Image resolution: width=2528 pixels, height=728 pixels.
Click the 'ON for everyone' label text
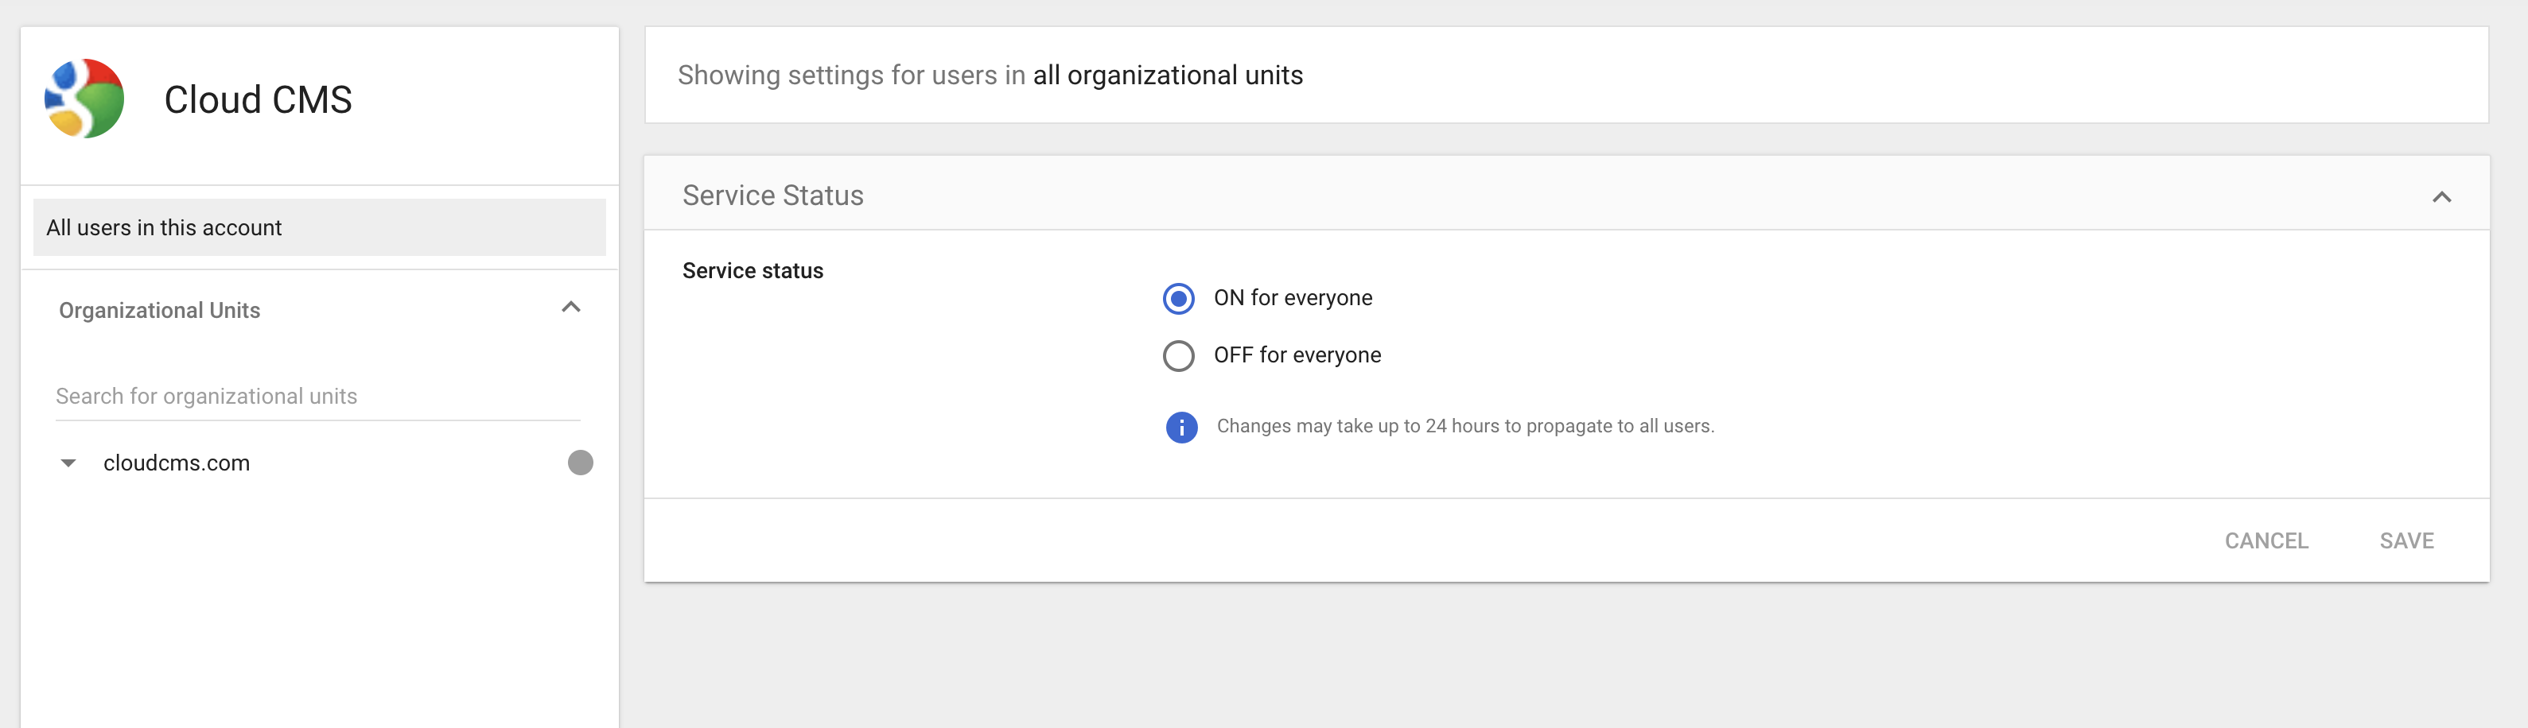[1293, 298]
